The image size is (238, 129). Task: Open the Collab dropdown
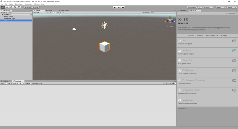coord(192,7)
